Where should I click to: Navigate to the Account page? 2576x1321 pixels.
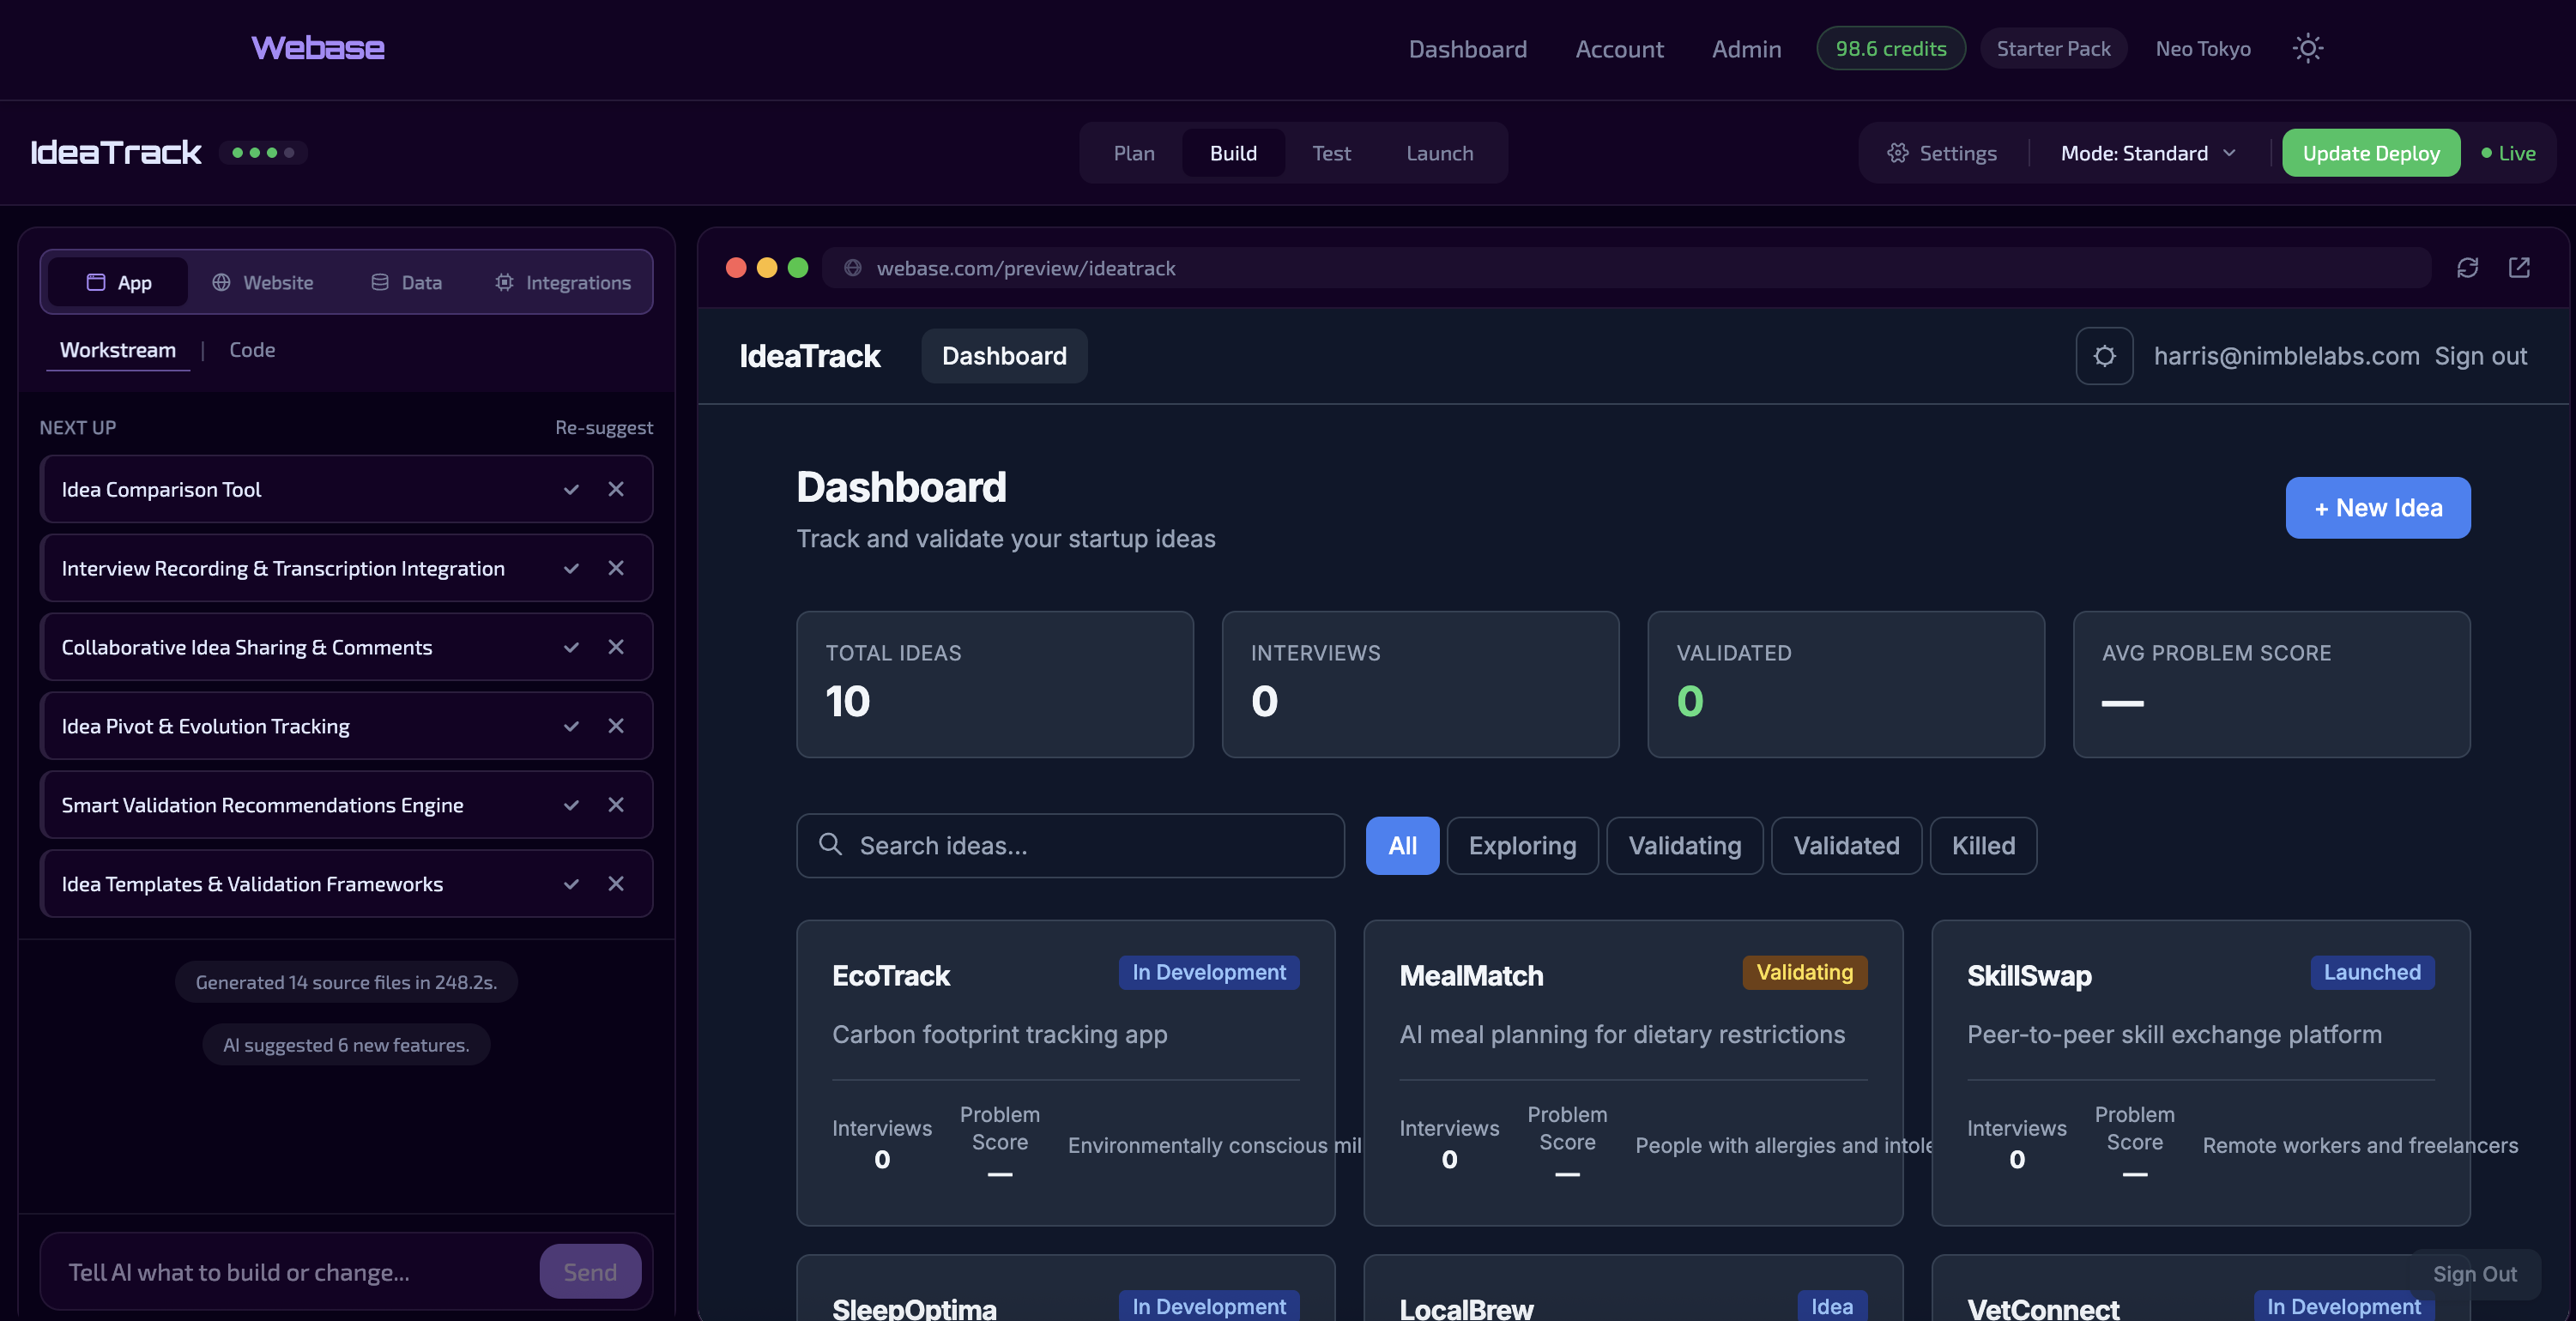pos(1619,48)
